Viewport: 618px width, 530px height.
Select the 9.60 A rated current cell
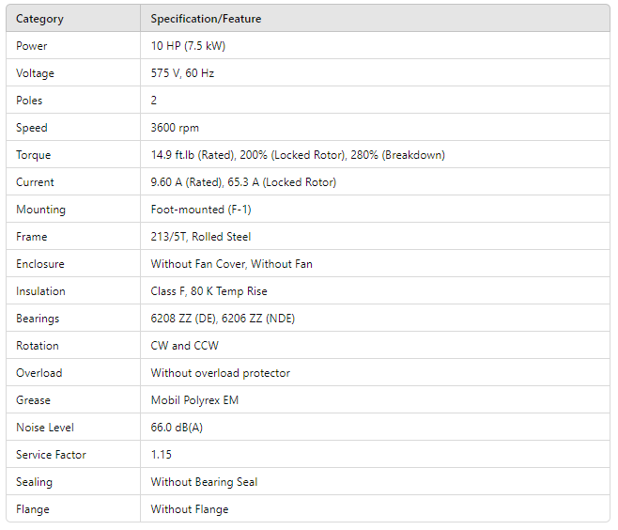(x=243, y=182)
